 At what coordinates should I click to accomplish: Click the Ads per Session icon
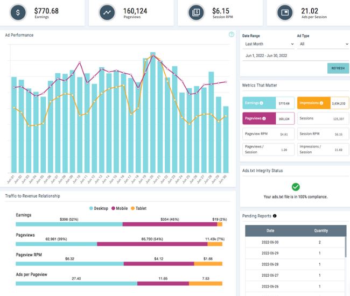[285, 12]
